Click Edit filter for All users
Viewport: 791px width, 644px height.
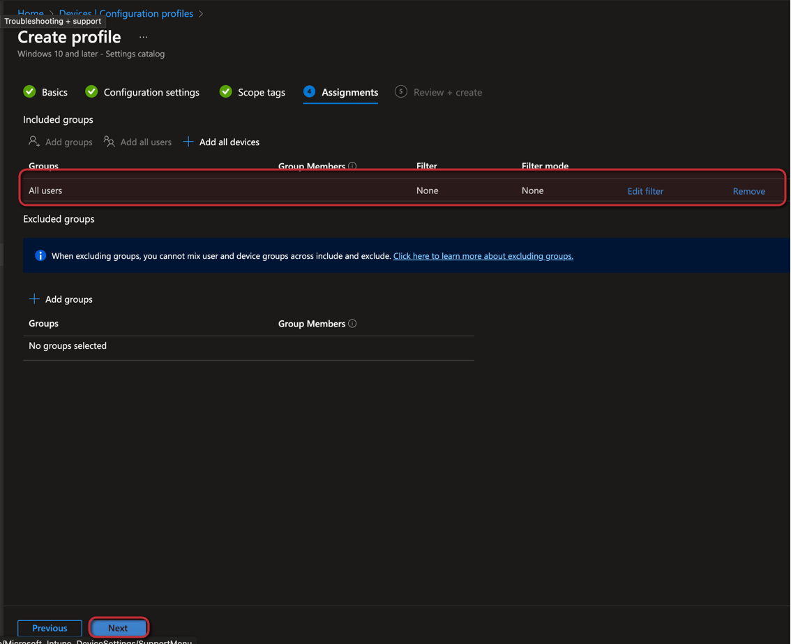[x=645, y=190]
